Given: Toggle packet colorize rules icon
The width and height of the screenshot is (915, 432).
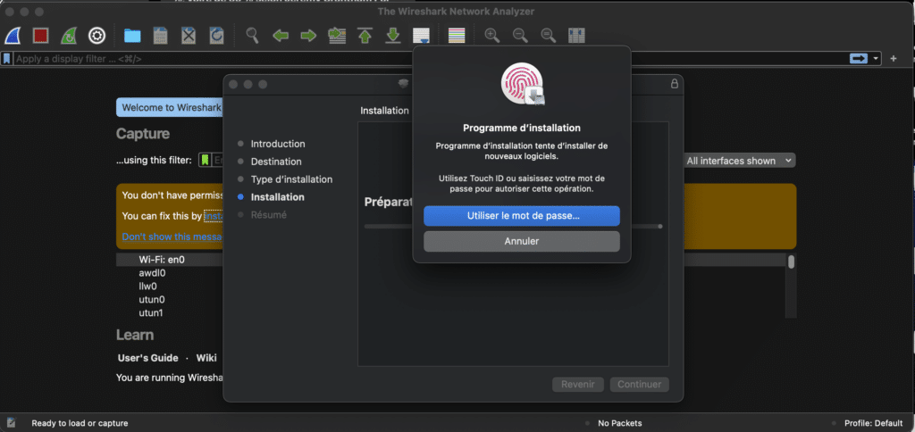Looking at the screenshot, I should pyautogui.click(x=457, y=36).
